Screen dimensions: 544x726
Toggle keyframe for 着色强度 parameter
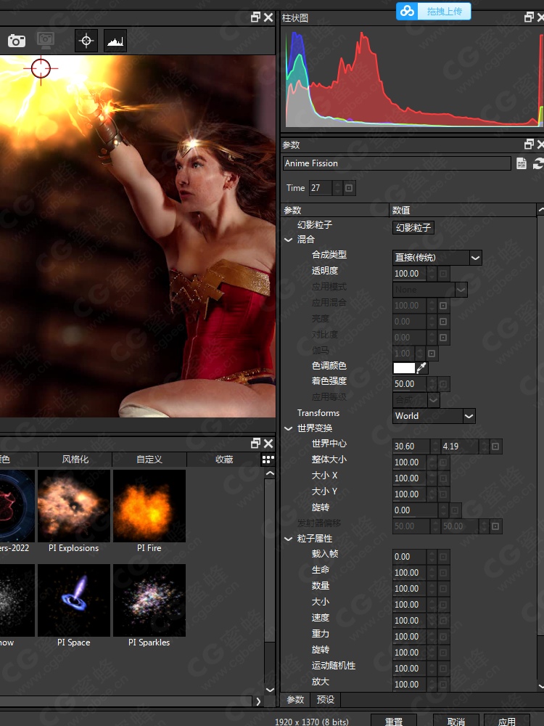[443, 384]
